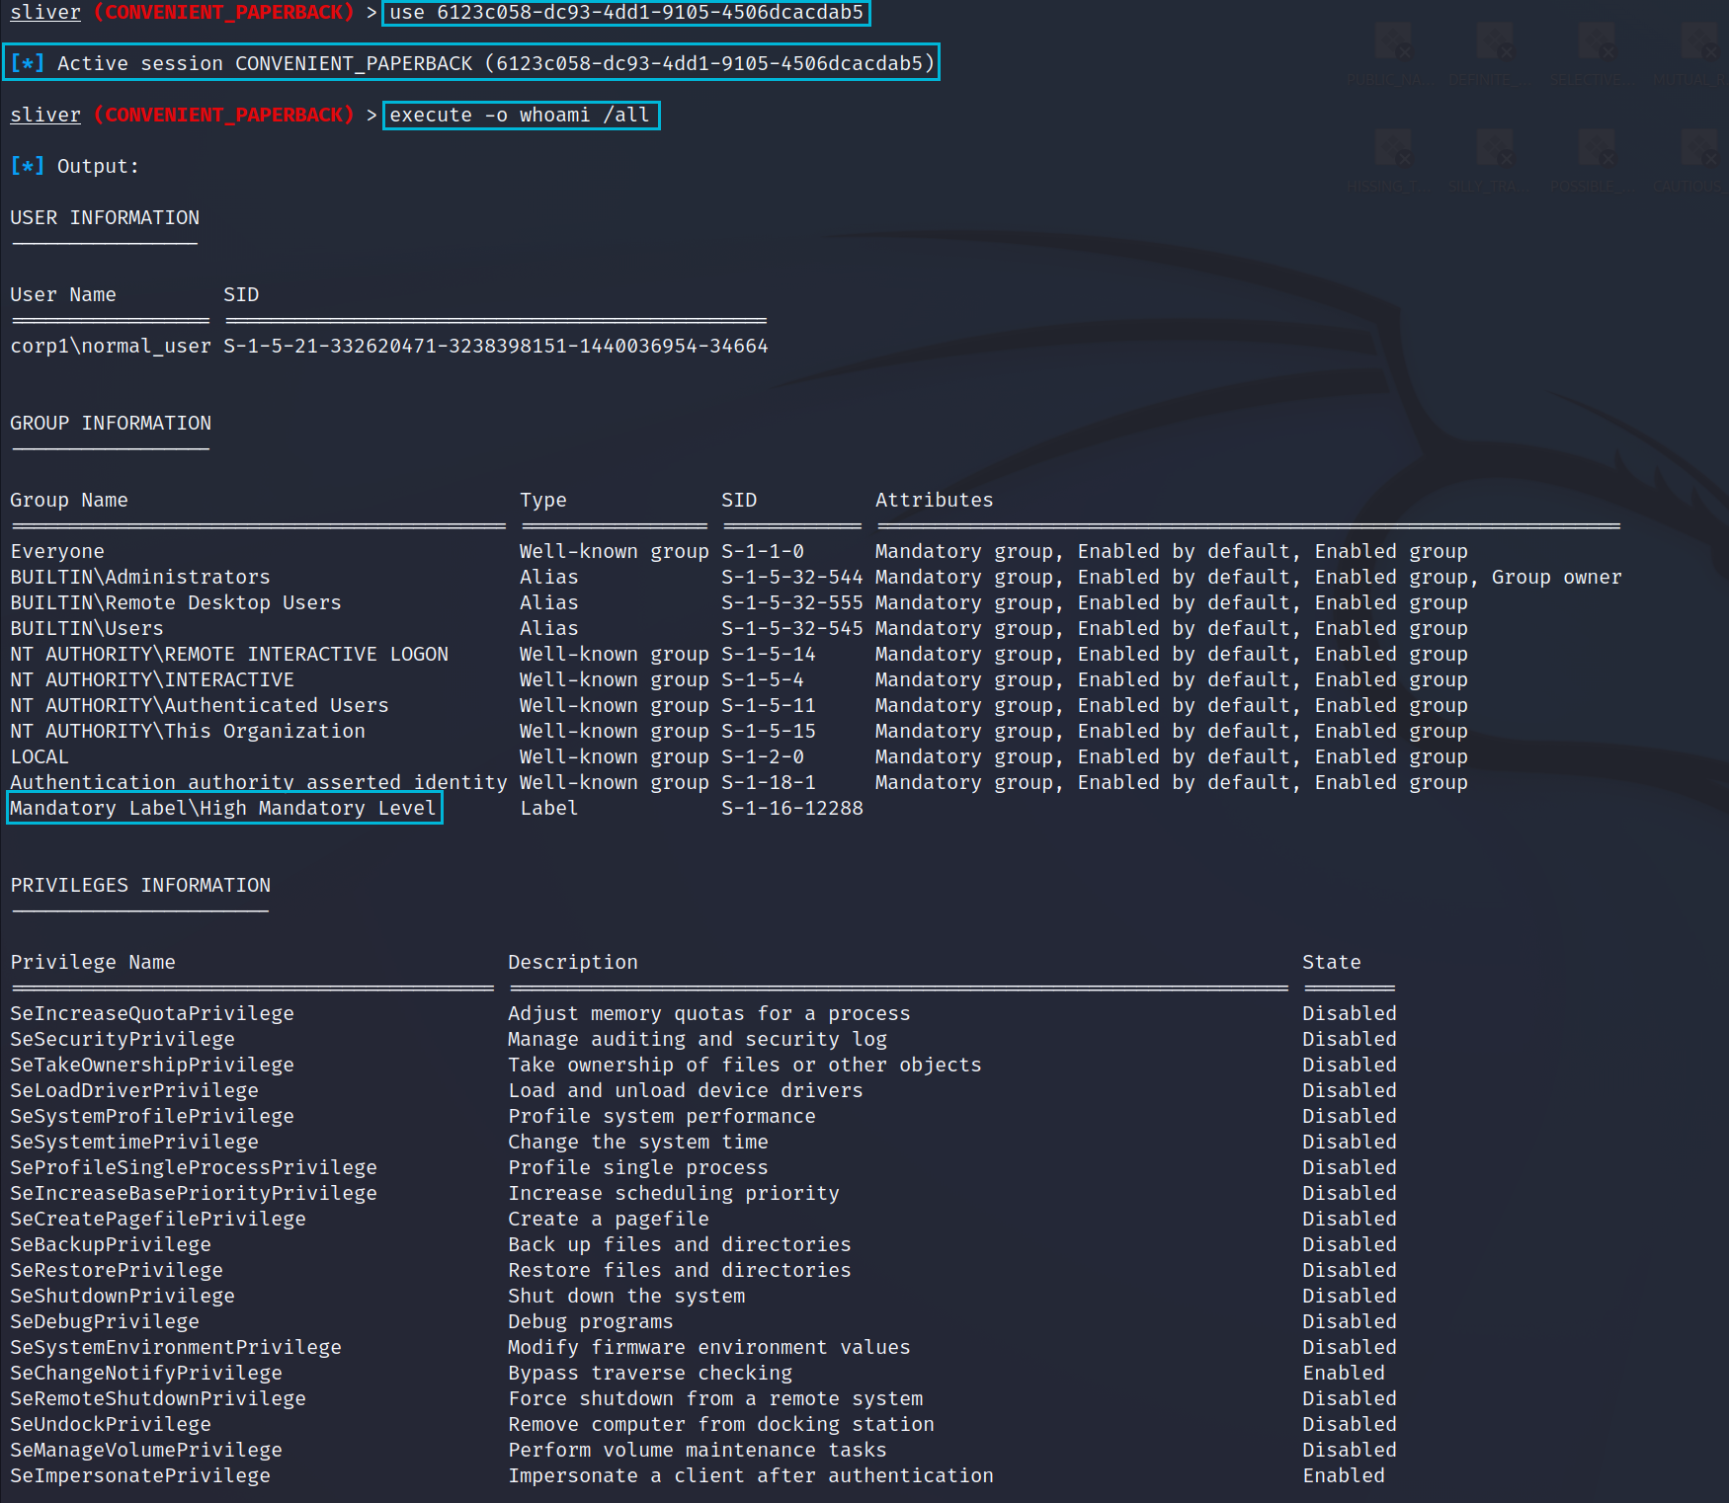Click the Enabled state for SeChangeNotifyPrivilege
Viewport: 1729px width, 1503px height.
(x=1343, y=1374)
